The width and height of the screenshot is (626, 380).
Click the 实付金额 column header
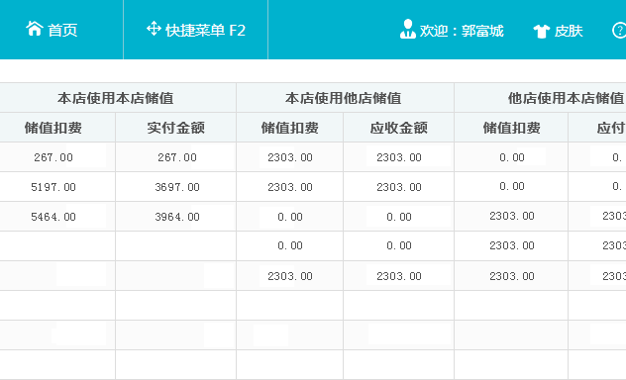pos(175,128)
